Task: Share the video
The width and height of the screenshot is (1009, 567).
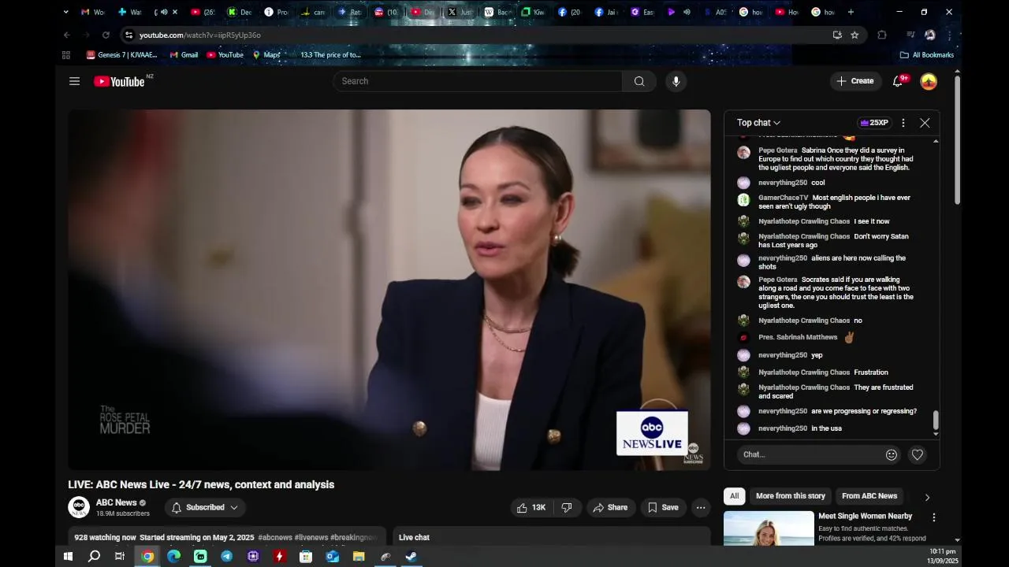Action: [610, 507]
